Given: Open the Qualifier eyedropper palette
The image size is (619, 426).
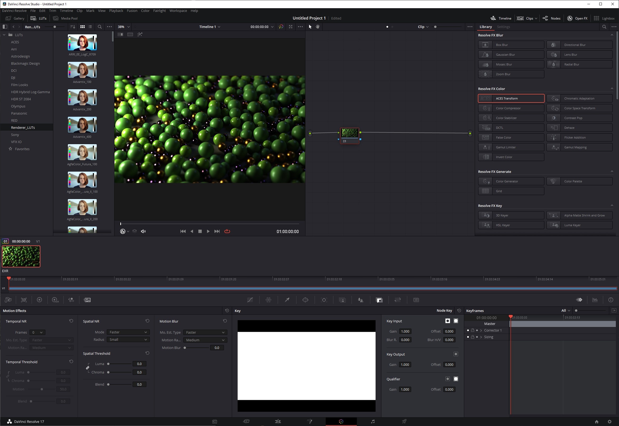Looking at the screenshot, I should [x=287, y=300].
